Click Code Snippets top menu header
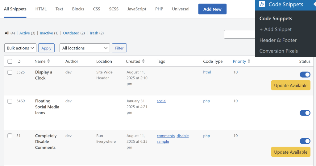This screenshot has height=166, width=316. (285, 4)
